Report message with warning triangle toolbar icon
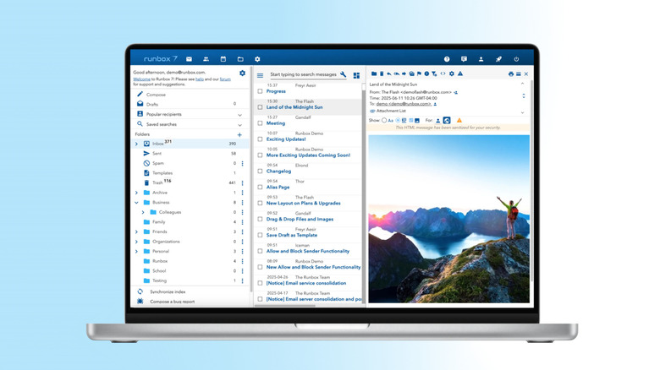The height and width of the screenshot is (370, 660). tap(460, 73)
